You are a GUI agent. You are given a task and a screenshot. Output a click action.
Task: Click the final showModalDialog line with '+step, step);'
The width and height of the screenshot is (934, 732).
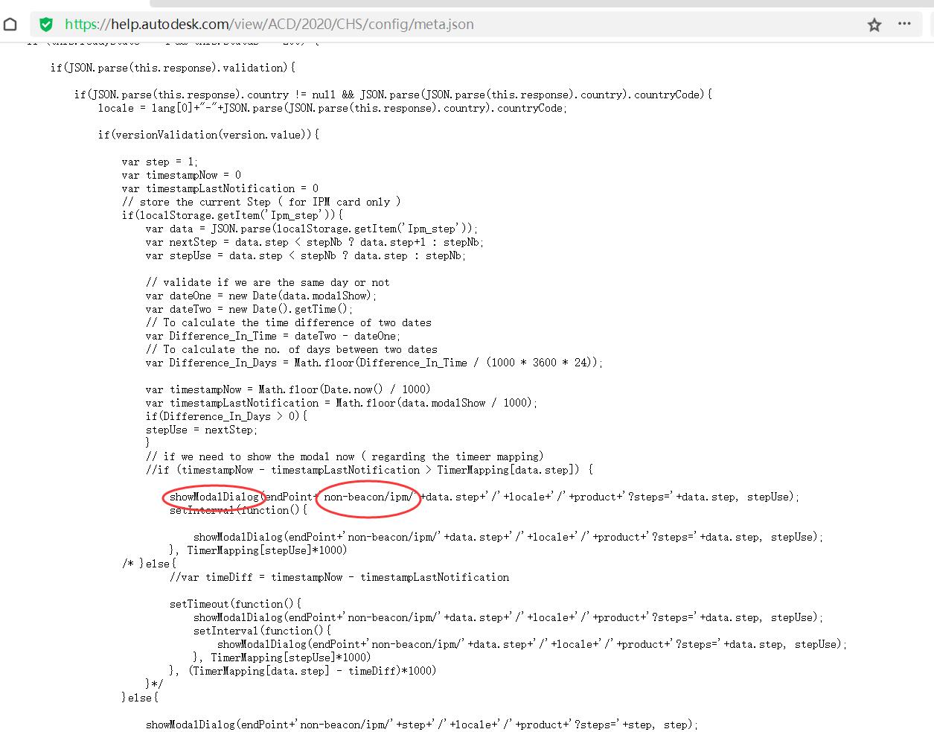click(x=422, y=725)
